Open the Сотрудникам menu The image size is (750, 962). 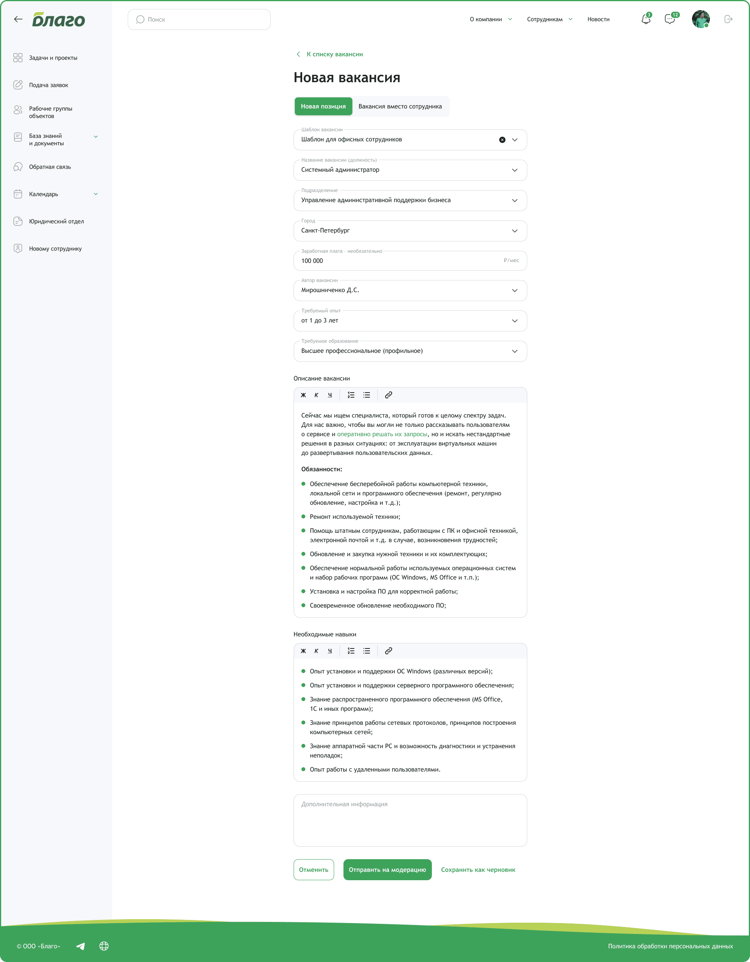pos(549,19)
